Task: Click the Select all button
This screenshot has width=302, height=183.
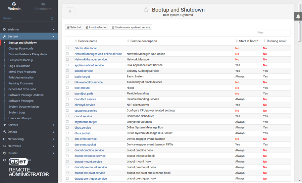Action: pos(74,27)
